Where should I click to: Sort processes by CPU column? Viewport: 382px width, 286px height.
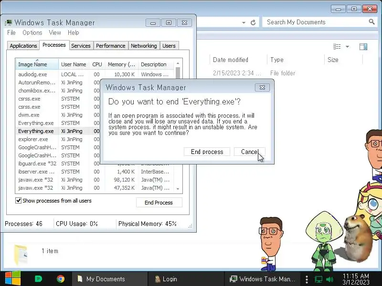pos(97,64)
